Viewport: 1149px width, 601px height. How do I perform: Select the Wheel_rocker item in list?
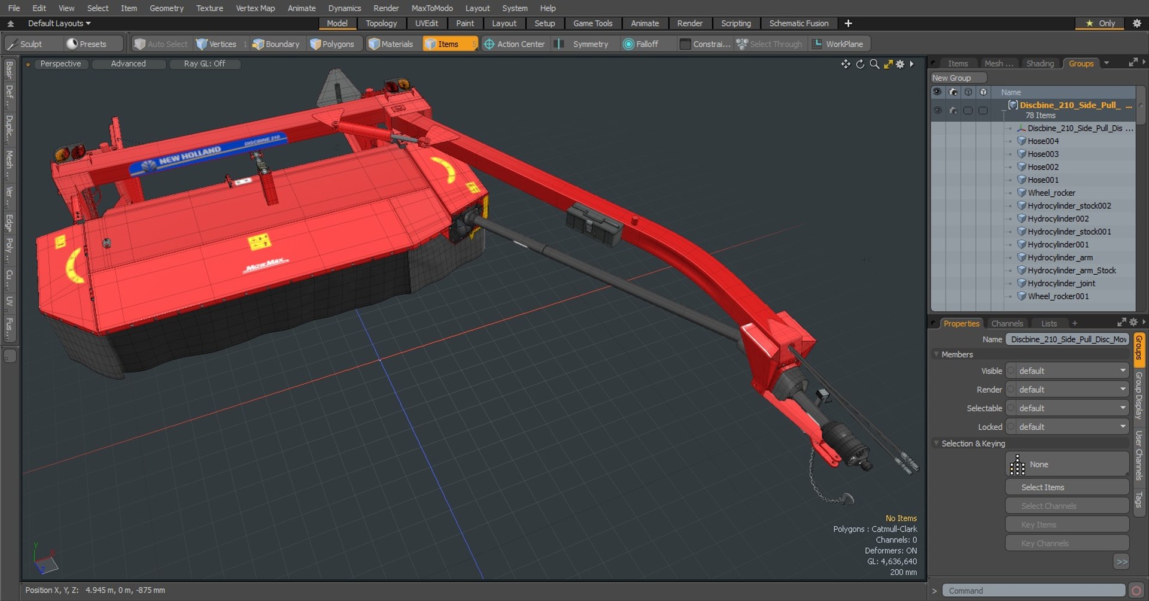tap(1051, 193)
